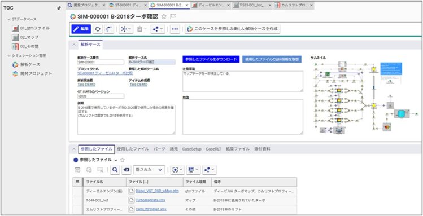This screenshot has height=216, width=423.
Task: Click the 注意事項 text area
Action: point(243,81)
